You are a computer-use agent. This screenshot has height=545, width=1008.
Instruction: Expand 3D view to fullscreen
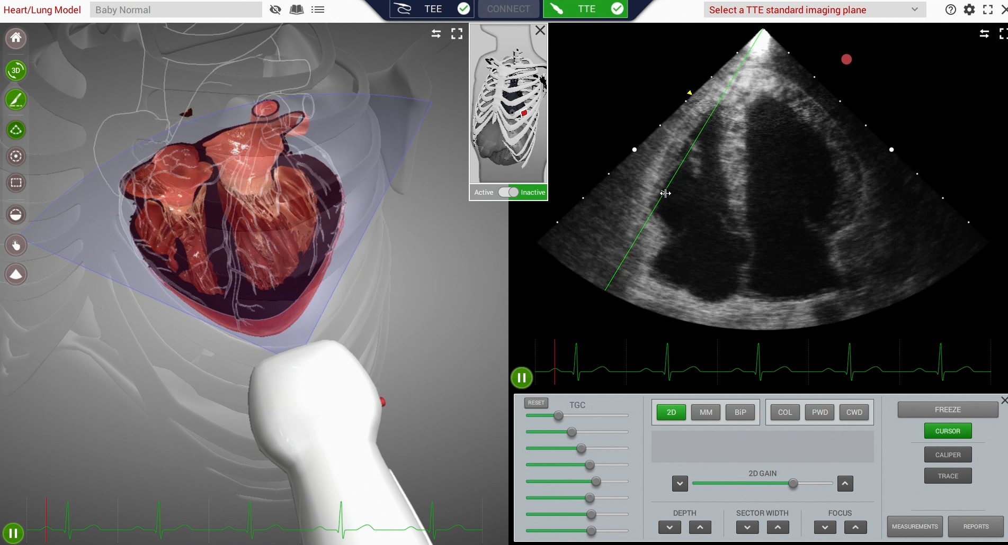[x=457, y=34]
